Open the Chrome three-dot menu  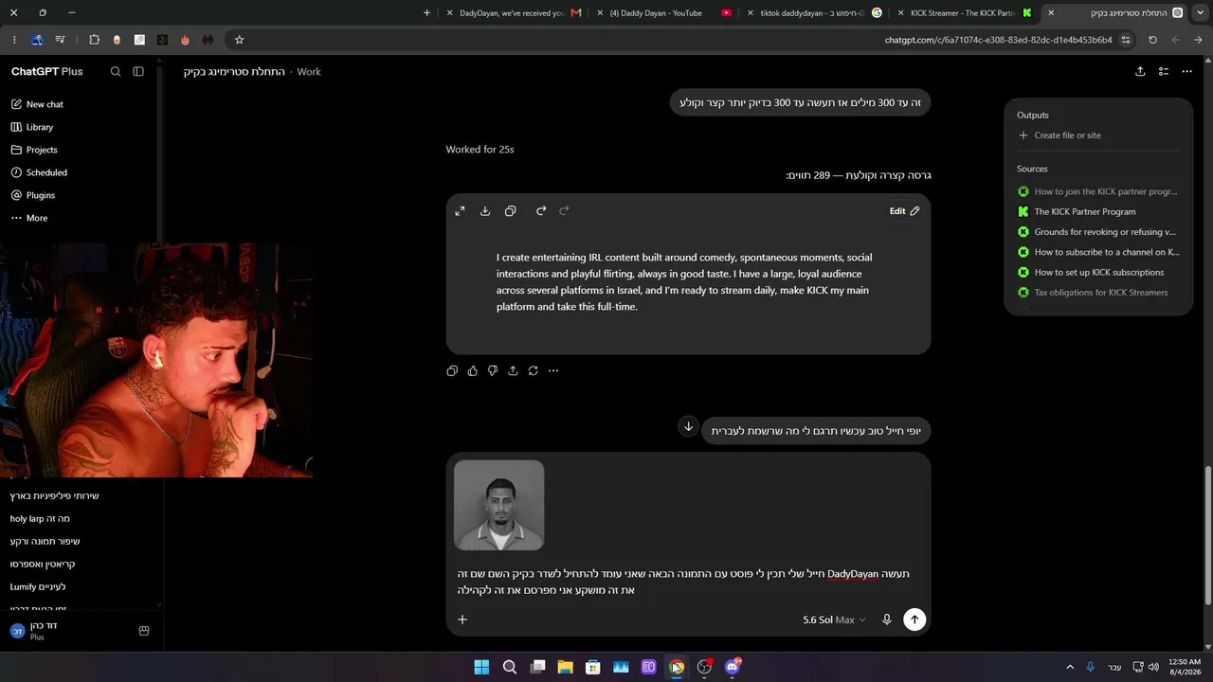[x=14, y=40]
